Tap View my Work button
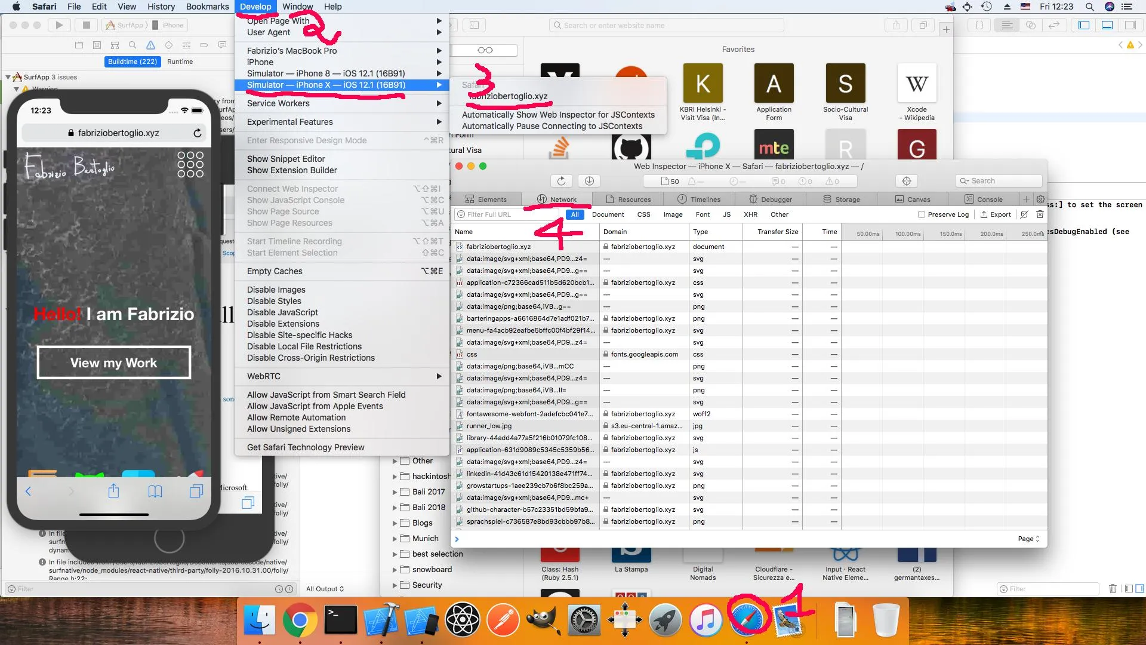 pyautogui.click(x=114, y=363)
